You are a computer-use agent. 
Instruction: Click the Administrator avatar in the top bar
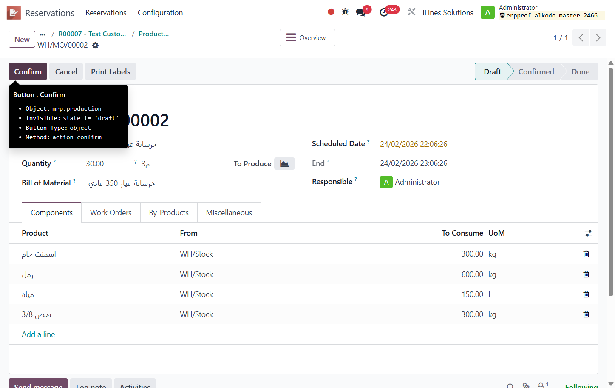(x=487, y=12)
